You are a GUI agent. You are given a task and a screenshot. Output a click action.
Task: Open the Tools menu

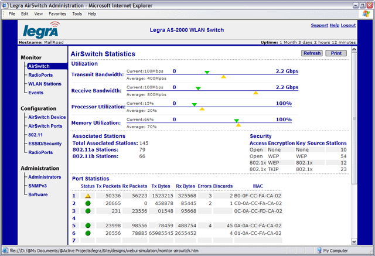77,14
